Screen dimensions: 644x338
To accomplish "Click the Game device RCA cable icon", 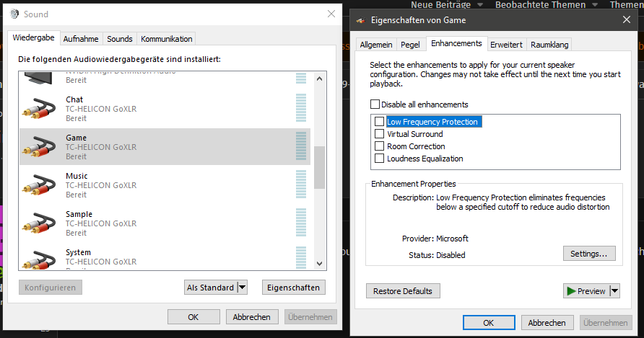I will [39, 146].
